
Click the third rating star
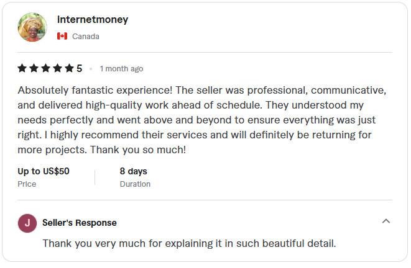pos(45,68)
